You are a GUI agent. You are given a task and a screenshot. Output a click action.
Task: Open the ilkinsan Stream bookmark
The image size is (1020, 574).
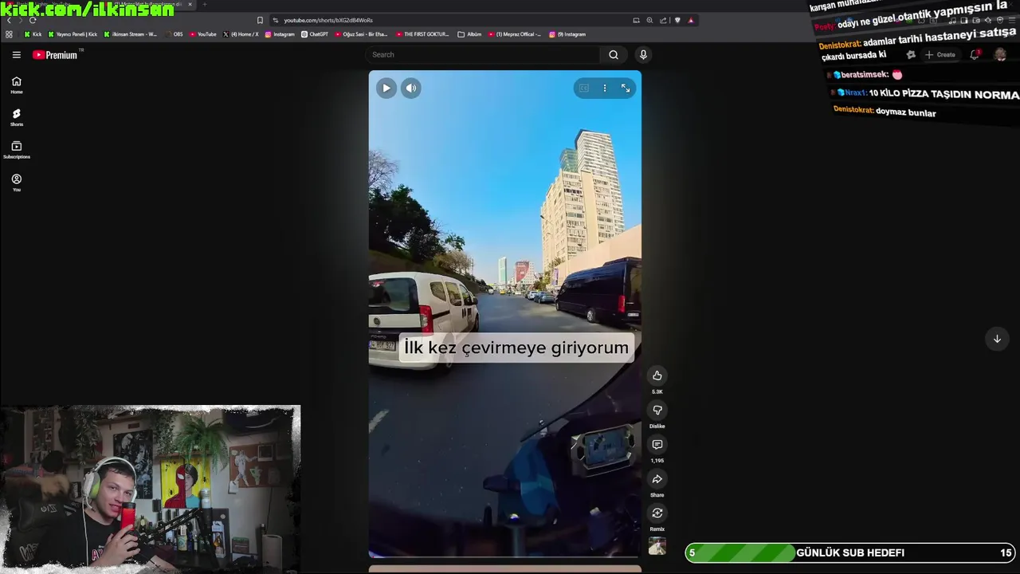(130, 34)
